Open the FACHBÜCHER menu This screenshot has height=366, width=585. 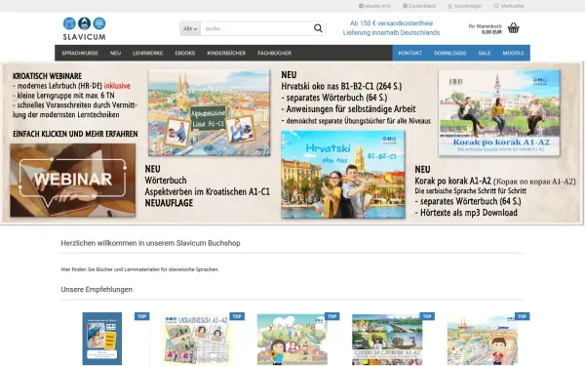point(275,53)
